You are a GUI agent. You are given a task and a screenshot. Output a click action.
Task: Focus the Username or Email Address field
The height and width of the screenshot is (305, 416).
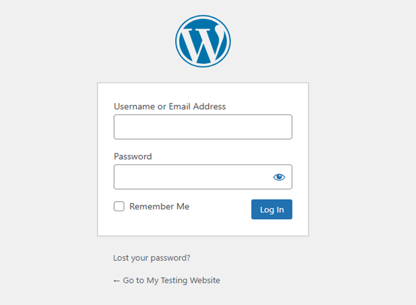(x=203, y=127)
